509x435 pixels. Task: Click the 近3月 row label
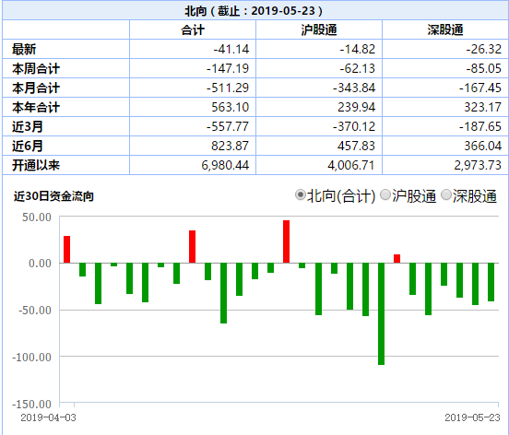tap(28, 126)
